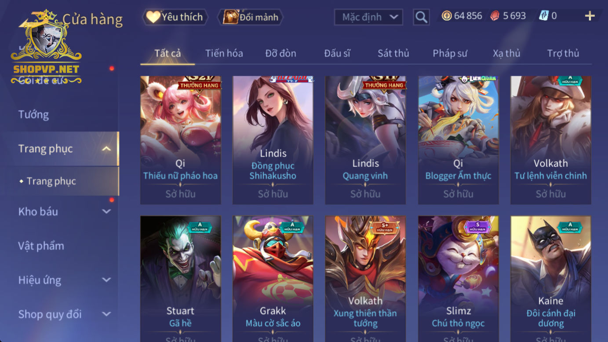Select Lindis Quang vinh skin card
Image resolution: width=608 pixels, height=342 pixels.
(x=365, y=140)
